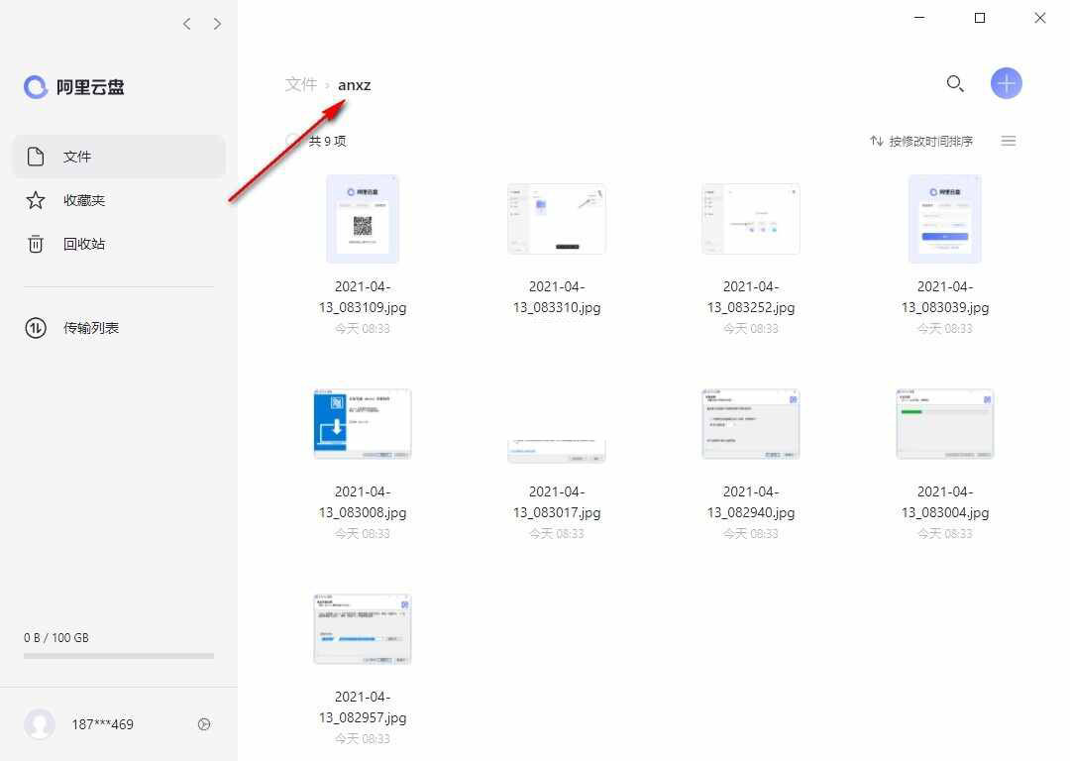Click the user avatar picture
The image size is (1070, 761).
tap(40, 724)
